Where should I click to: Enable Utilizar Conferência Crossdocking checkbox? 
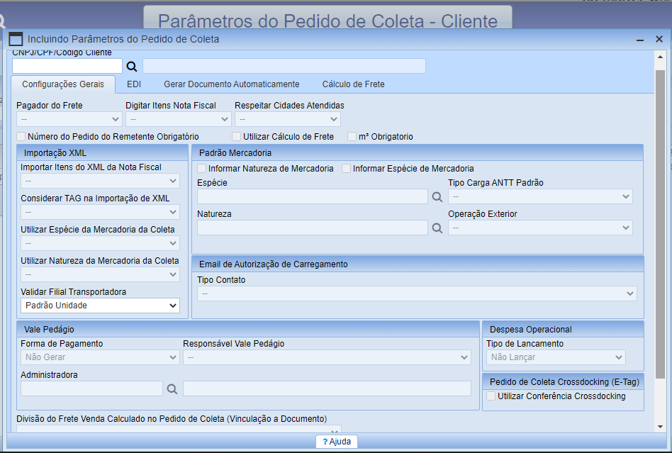click(x=491, y=396)
